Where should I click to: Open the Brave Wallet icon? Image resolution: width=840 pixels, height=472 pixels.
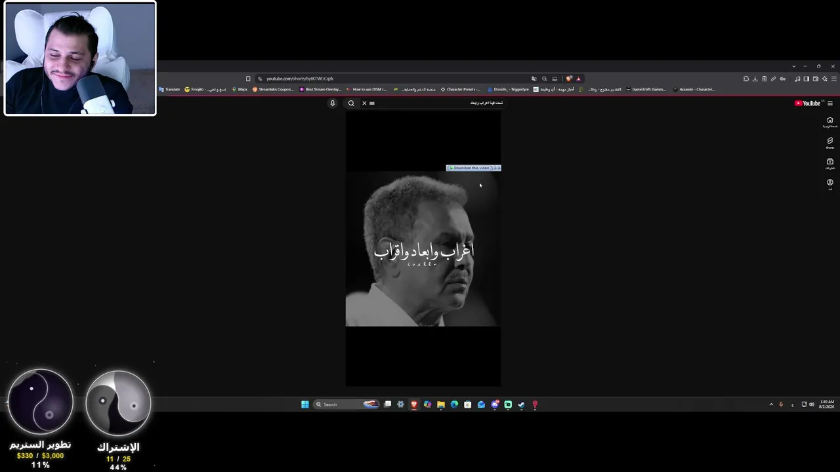816,79
